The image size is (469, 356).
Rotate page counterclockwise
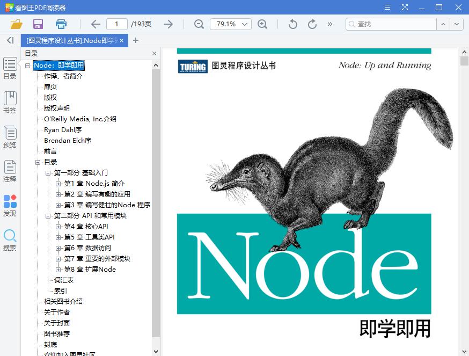[293, 24]
